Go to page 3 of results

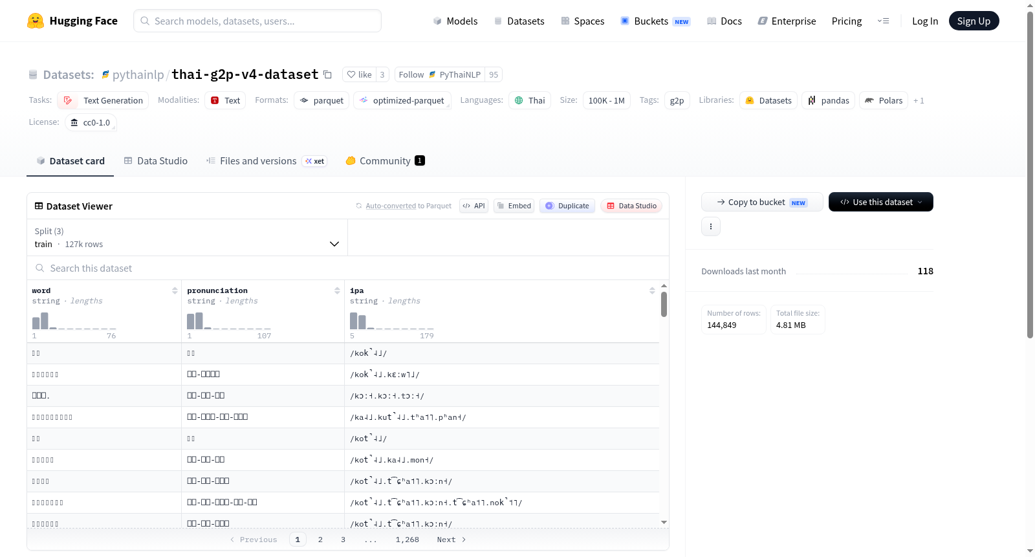pyautogui.click(x=343, y=540)
